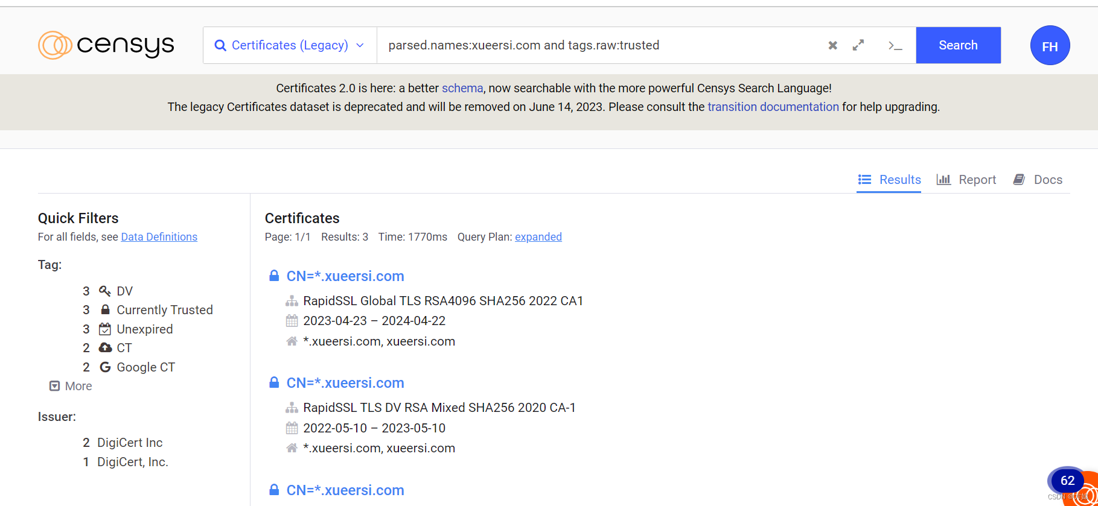1098x506 pixels.
Task: Filter by the CT tag
Action: click(x=124, y=348)
